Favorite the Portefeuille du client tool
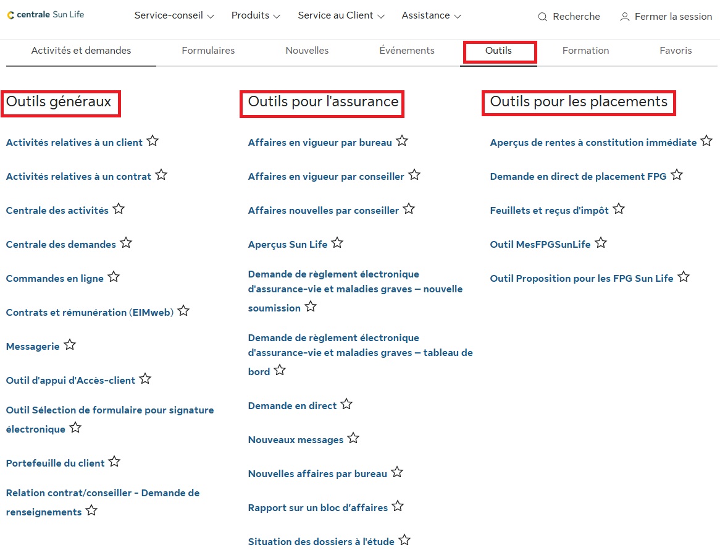 point(114,462)
